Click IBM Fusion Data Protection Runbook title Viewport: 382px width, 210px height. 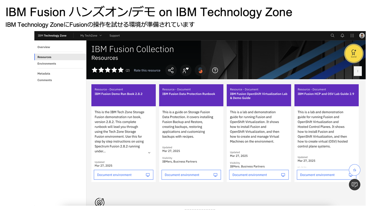tap(189, 94)
